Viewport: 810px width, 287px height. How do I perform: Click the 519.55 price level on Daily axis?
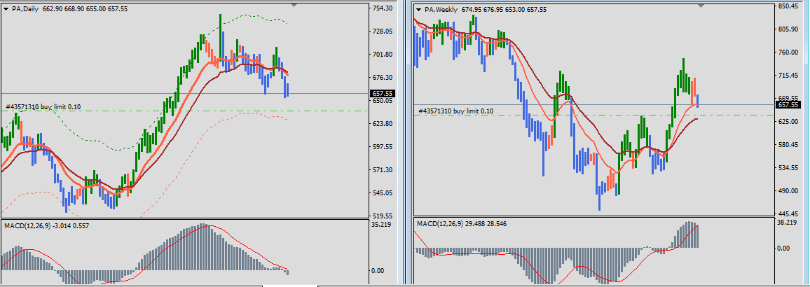[383, 216]
